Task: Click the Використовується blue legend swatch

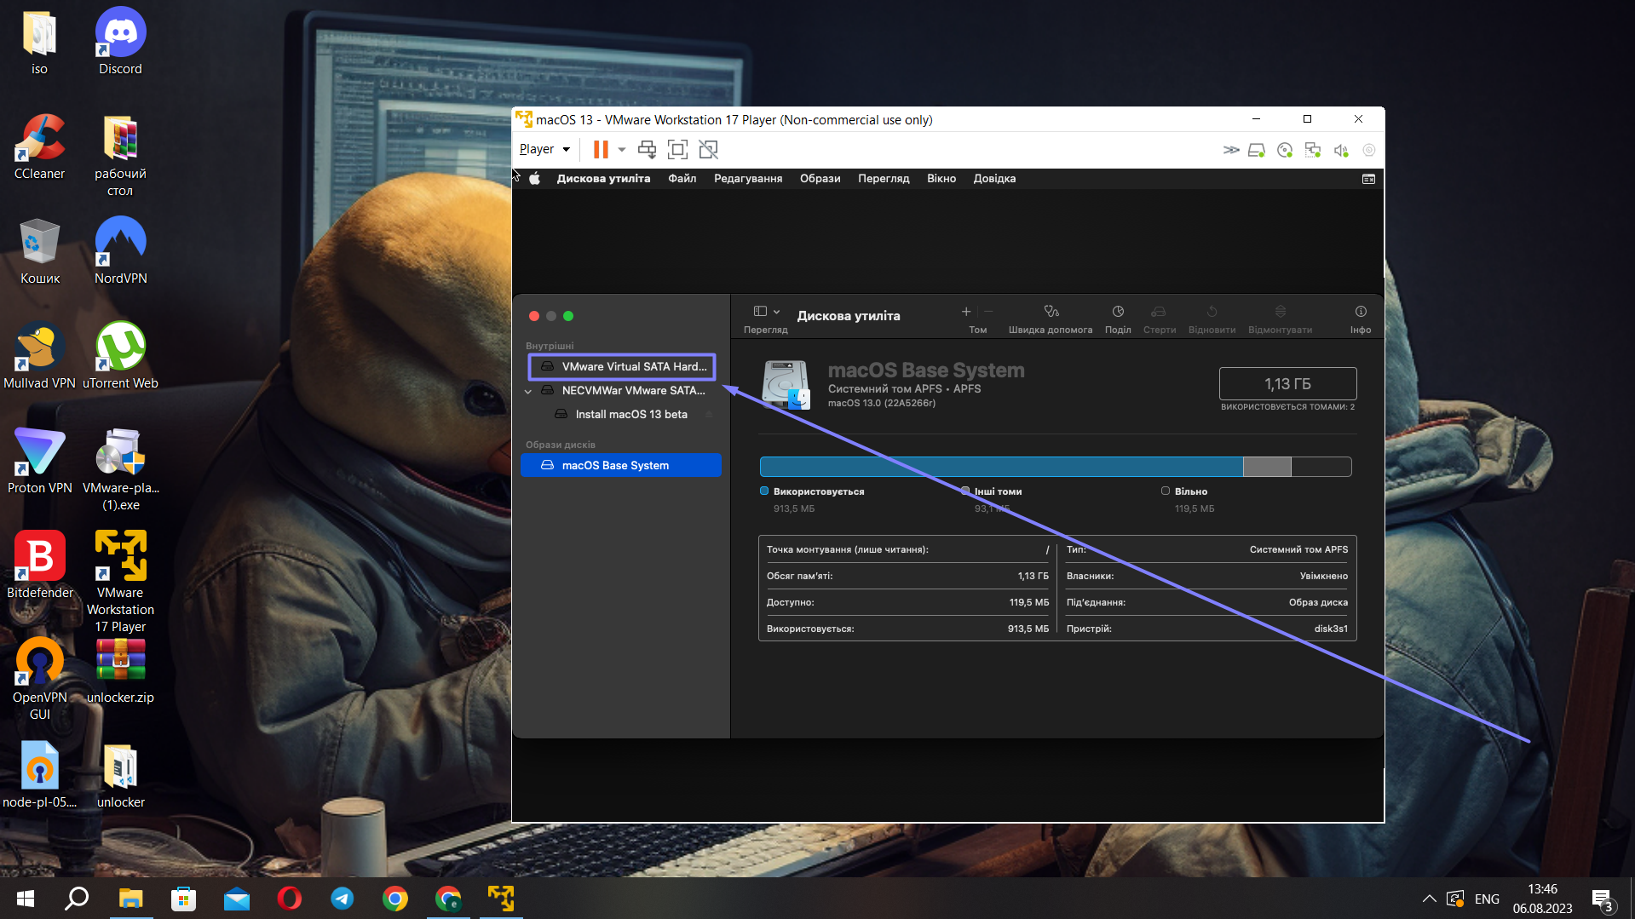Action: (764, 491)
